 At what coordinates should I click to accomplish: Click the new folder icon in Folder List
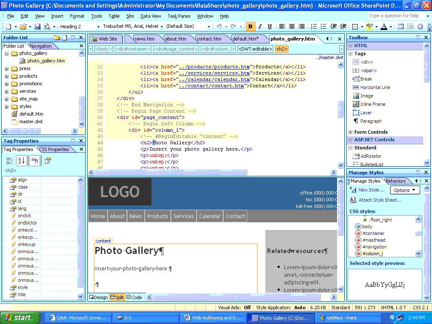tap(57, 38)
